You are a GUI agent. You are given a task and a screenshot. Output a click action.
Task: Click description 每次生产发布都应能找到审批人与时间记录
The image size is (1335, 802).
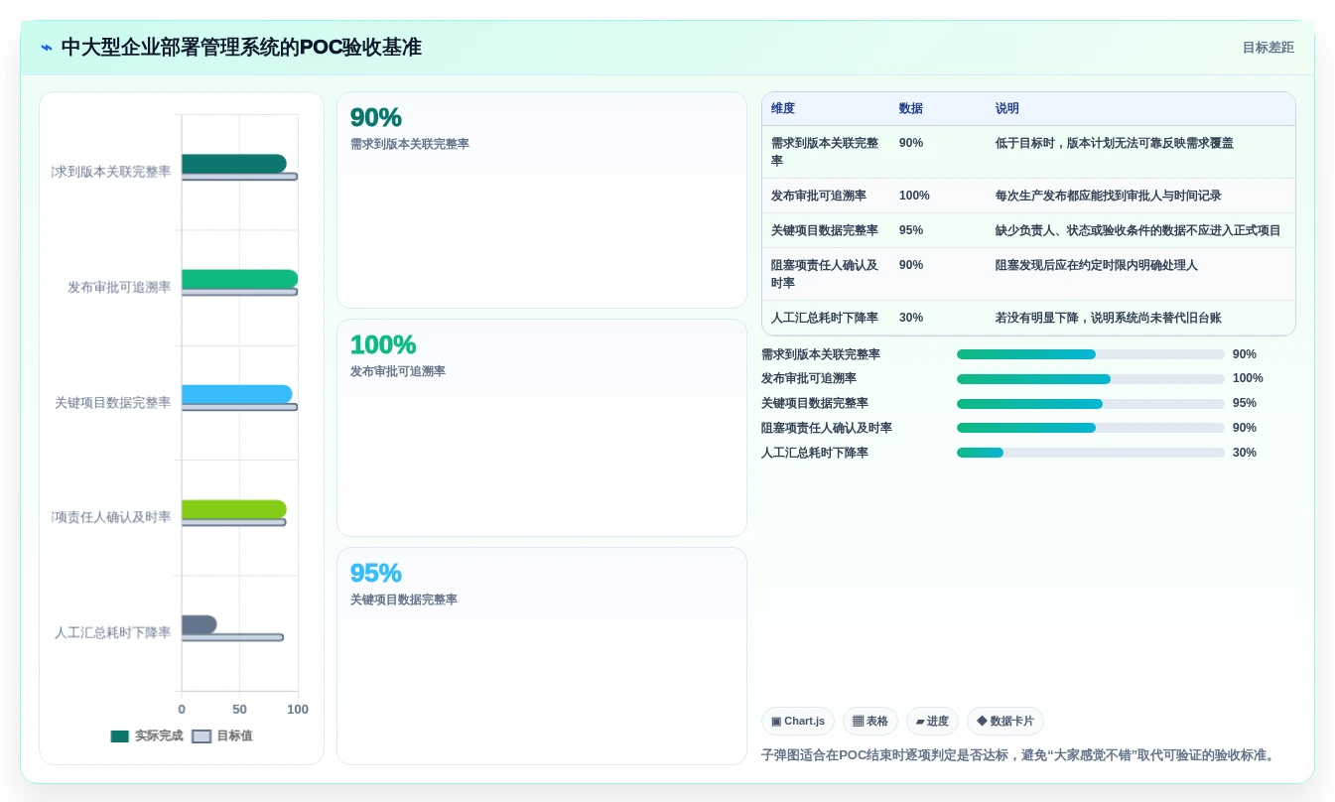coord(1109,196)
